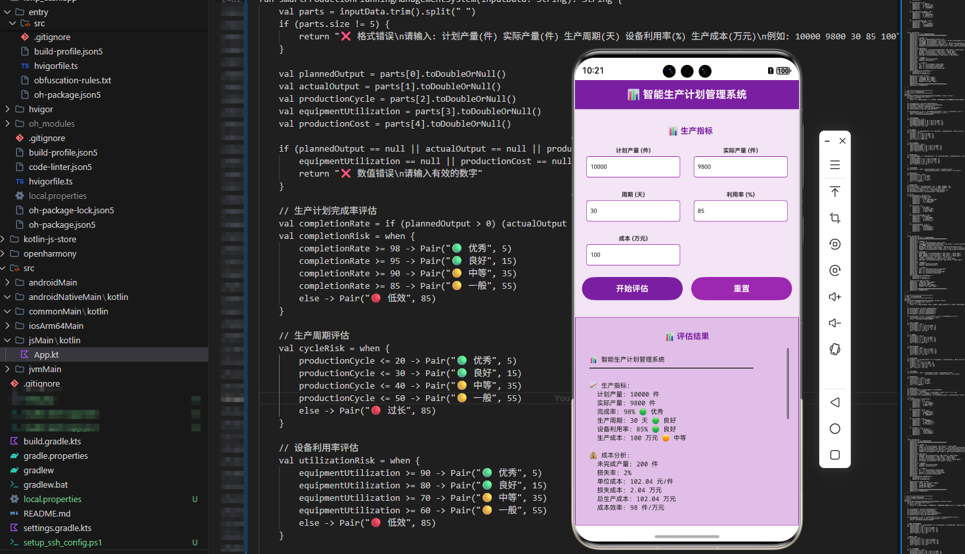
Task: Open oh-package.json5 under entry
Action: (67, 95)
